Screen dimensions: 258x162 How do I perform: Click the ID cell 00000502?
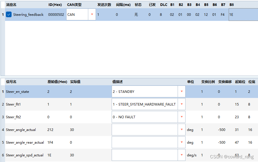click(x=56, y=14)
